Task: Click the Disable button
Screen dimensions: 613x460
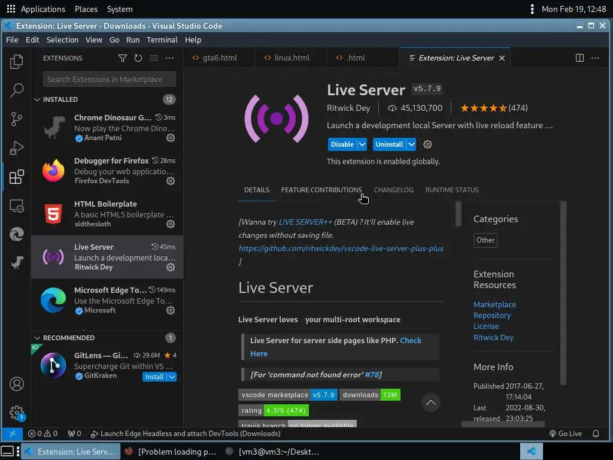Action: pyautogui.click(x=342, y=144)
